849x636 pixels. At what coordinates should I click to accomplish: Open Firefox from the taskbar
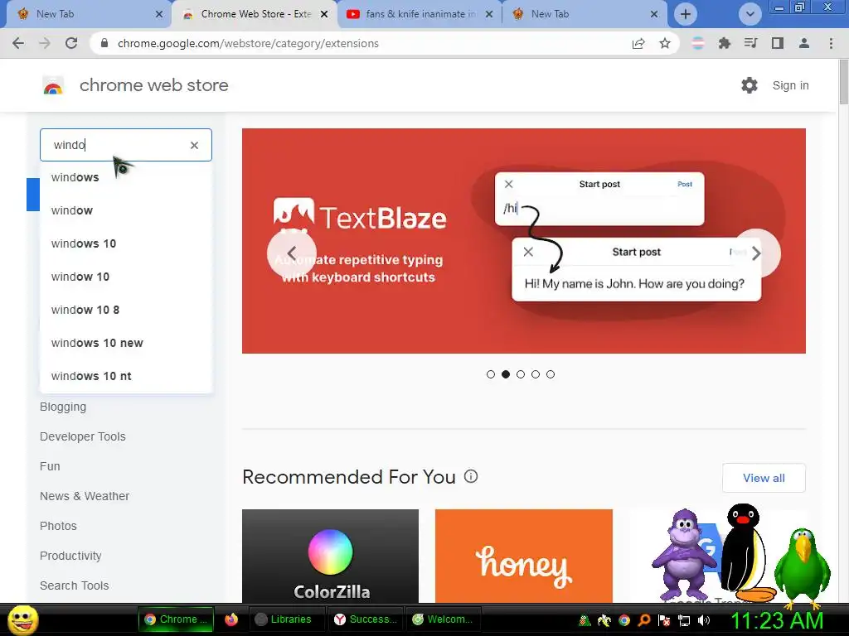[231, 619]
